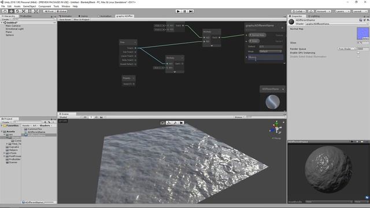
Task: Open the Window menu
Action: point(65,6)
